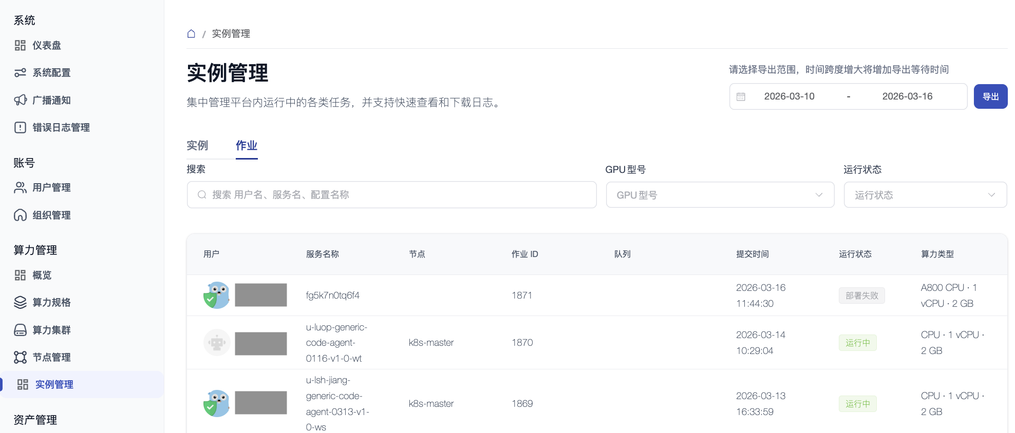Open 系统配置 system settings
Viewport: 1015px width, 433px height.
pos(51,73)
